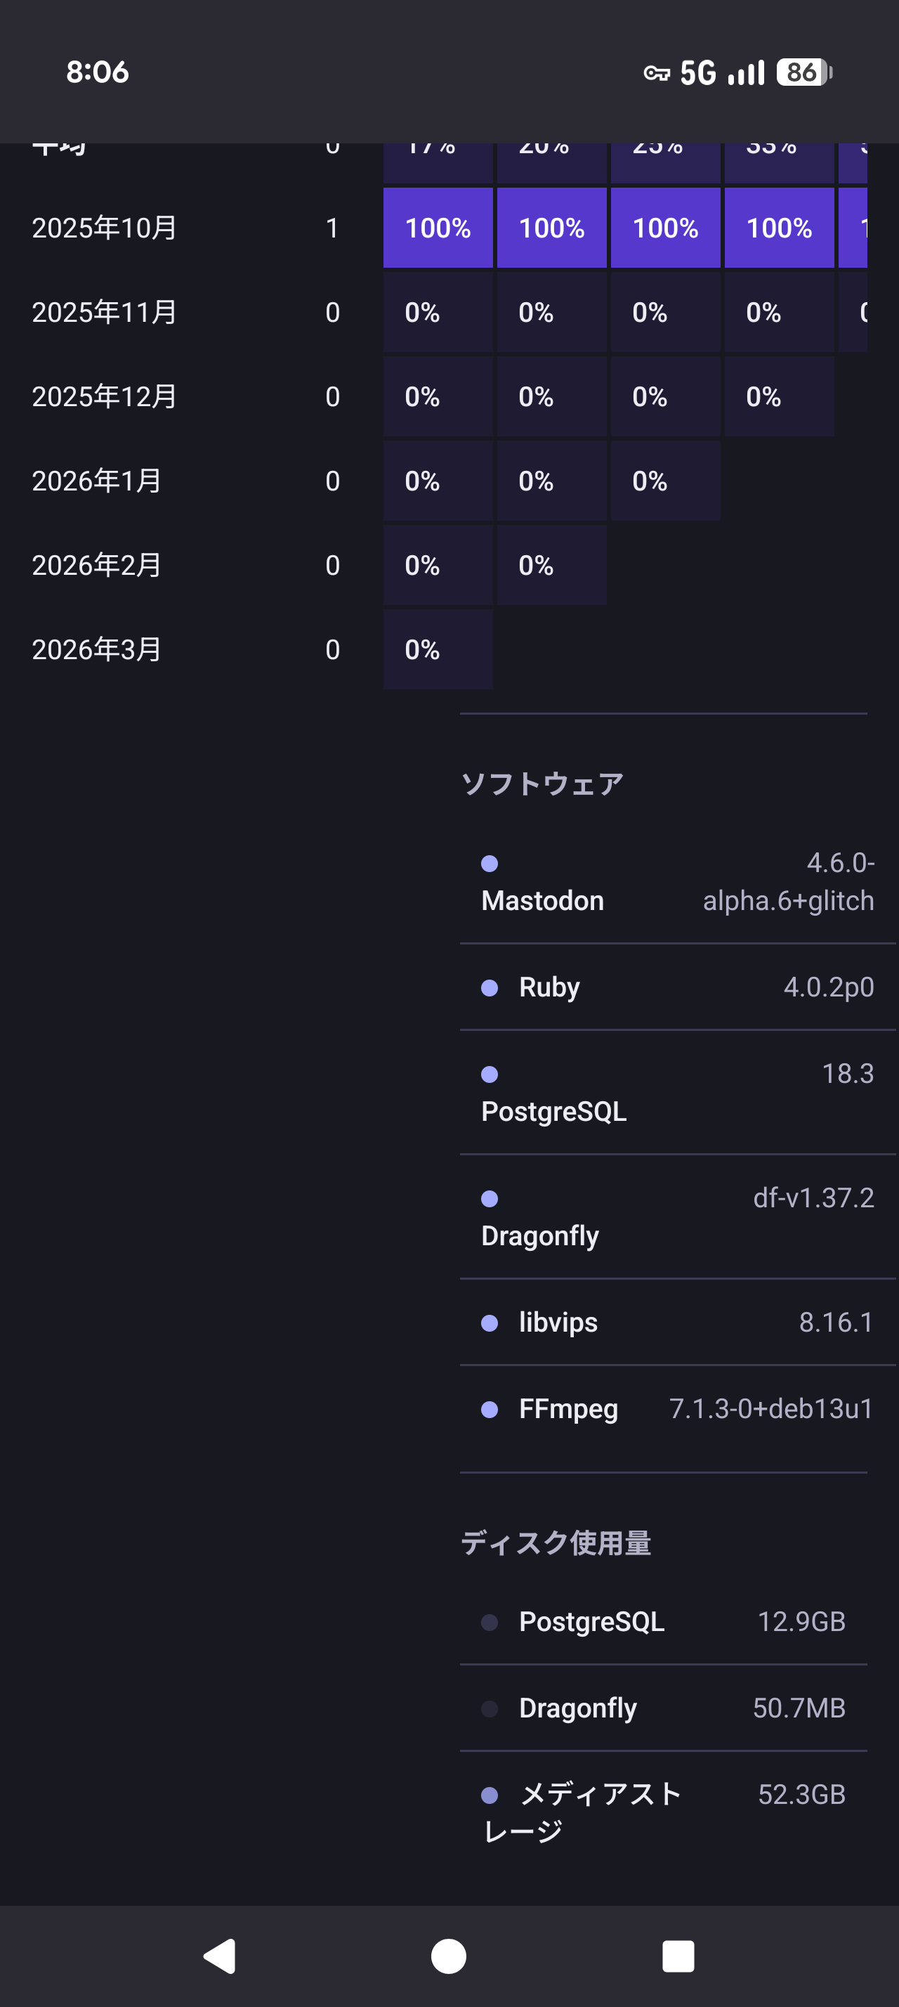Viewport: 899px width, 2007px height.
Task: Tap the Android home circle button
Action: (448, 1956)
